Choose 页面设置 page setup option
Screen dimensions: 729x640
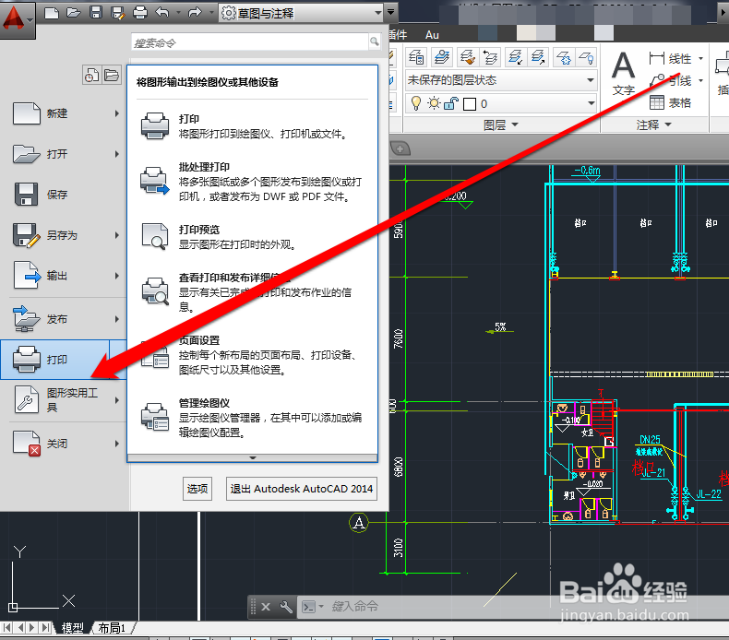(x=253, y=355)
